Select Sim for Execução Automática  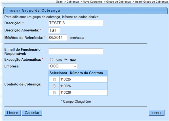(x=52, y=60)
